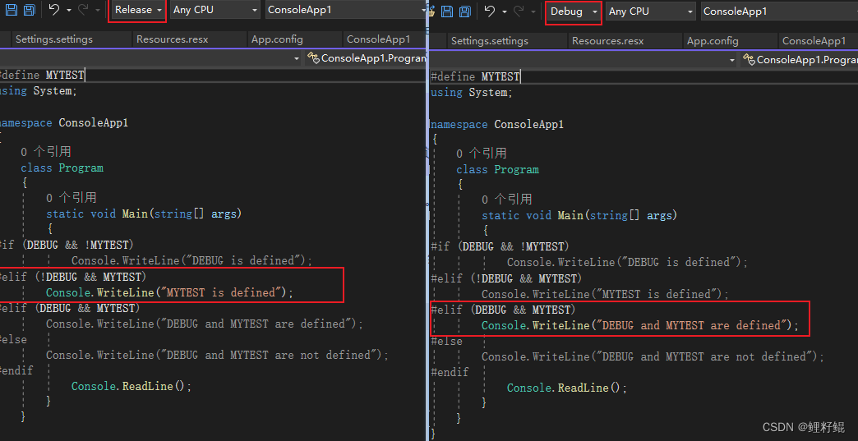The height and width of the screenshot is (441, 858).
Task: Open Any CPU platform dropdown beside Debug
Action: click(651, 11)
